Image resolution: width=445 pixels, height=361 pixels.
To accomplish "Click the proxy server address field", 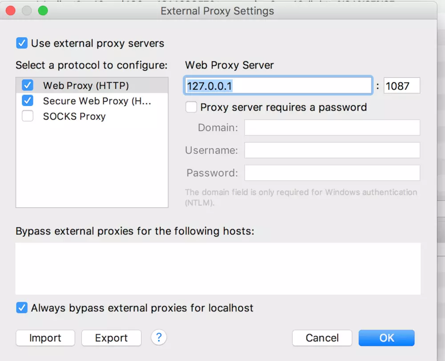I will coord(278,86).
